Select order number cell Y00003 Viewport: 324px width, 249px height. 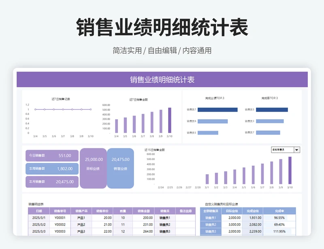pyautogui.click(x=60, y=232)
